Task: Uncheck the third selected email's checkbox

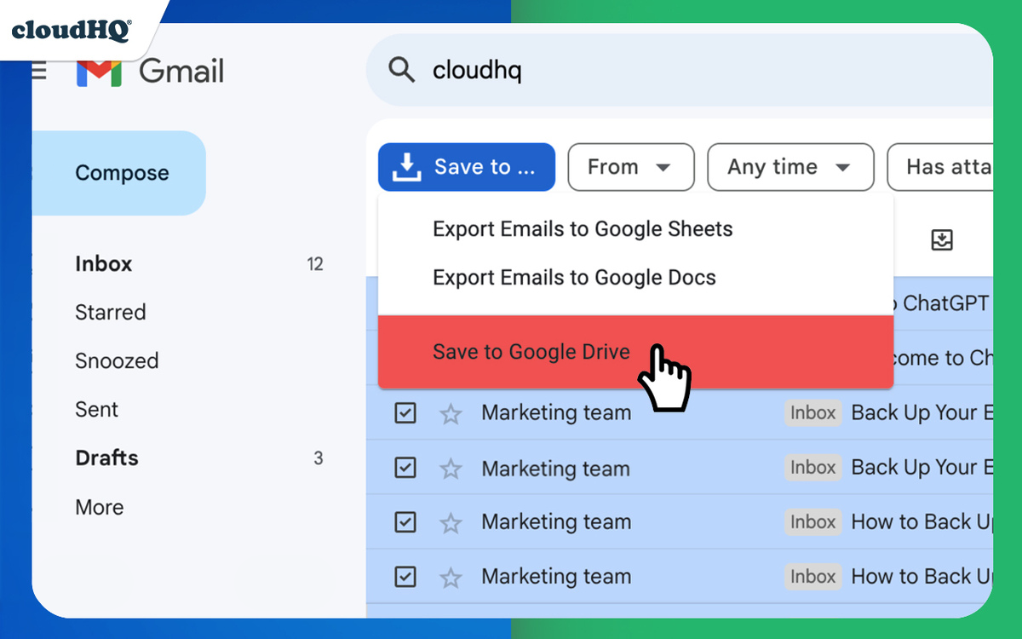Action: (405, 521)
